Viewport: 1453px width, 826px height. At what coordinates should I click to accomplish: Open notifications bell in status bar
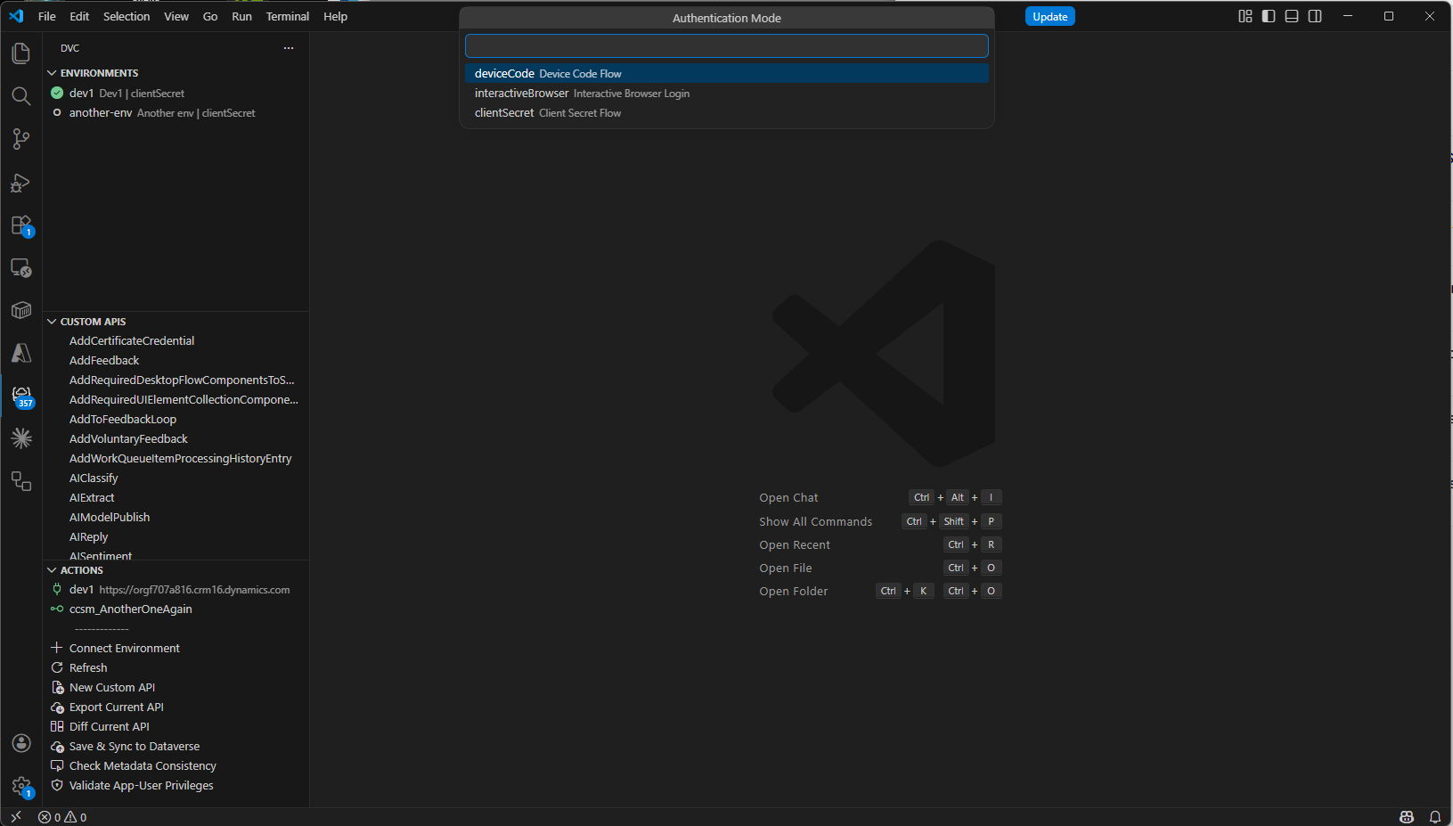coord(1435,817)
